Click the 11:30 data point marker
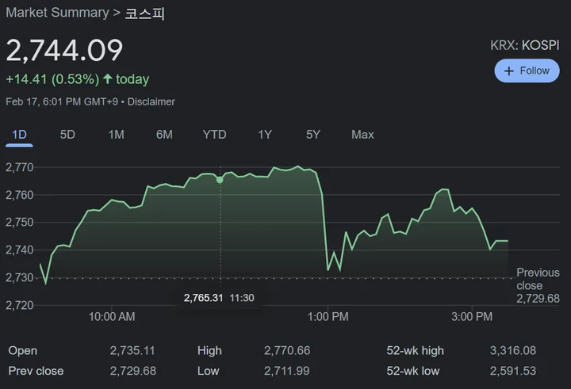 pyautogui.click(x=220, y=180)
